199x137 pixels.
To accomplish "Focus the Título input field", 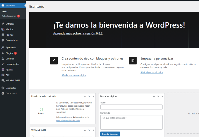I will point(131,107).
